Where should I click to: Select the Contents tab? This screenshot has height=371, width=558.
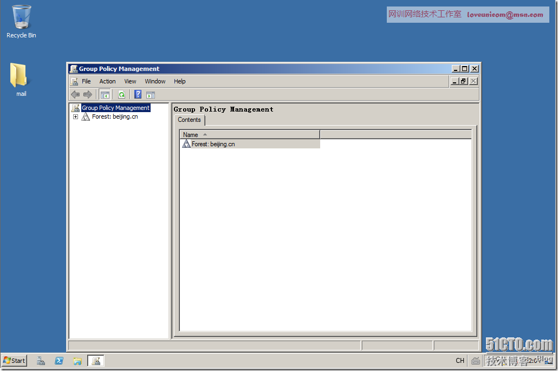189,120
